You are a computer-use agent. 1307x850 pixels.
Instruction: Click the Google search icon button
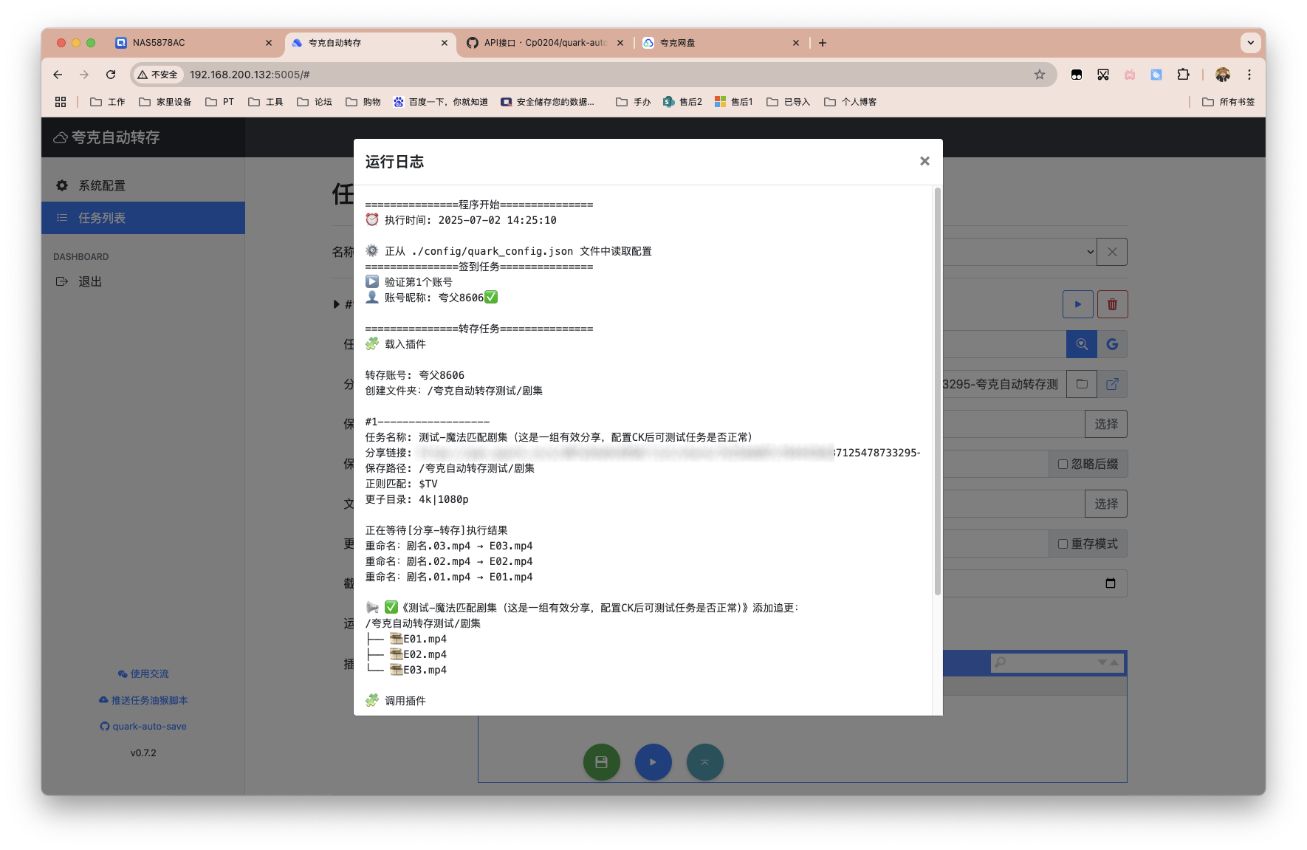(x=1112, y=344)
